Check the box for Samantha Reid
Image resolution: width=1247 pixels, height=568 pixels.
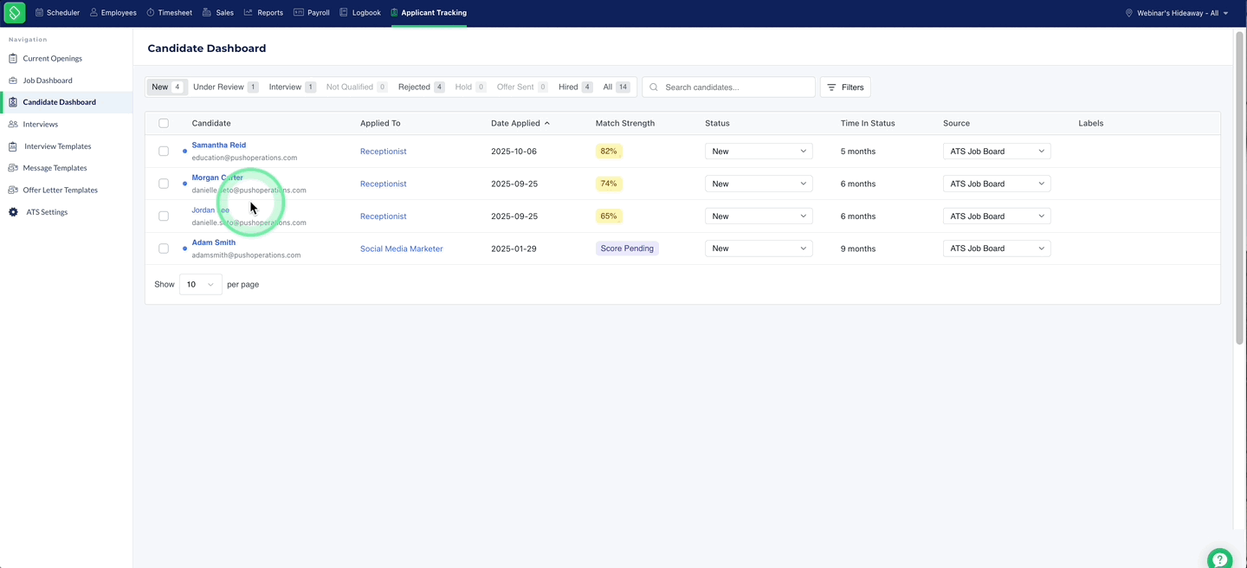tap(164, 152)
